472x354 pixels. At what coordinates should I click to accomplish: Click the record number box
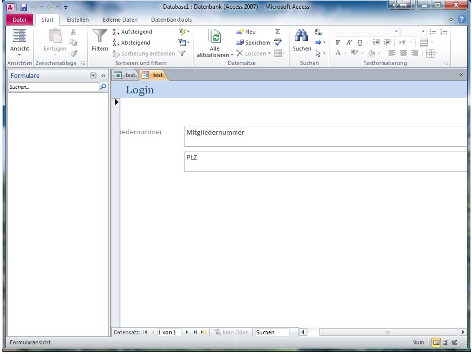pyautogui.click(x=169, y=332)
